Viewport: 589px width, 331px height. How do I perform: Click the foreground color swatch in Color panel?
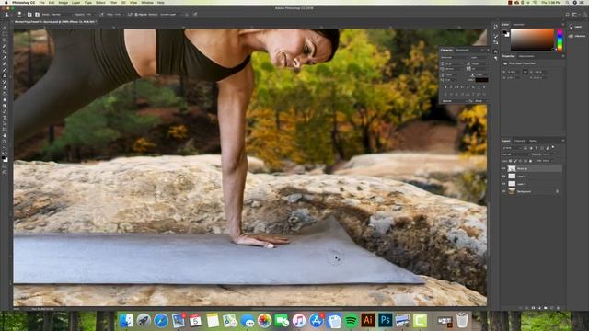[x=504, y=32]
